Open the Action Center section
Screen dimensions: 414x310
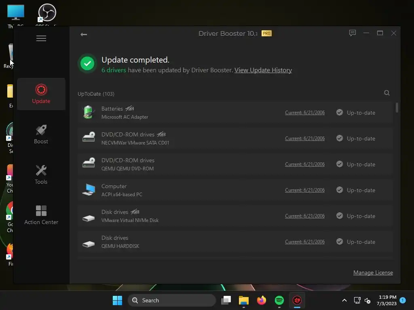click(41, 215)
